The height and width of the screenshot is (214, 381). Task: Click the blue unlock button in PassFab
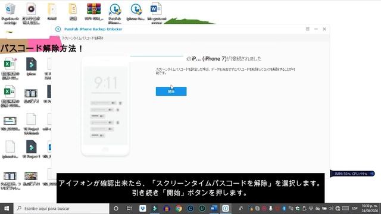click(171, 92)
